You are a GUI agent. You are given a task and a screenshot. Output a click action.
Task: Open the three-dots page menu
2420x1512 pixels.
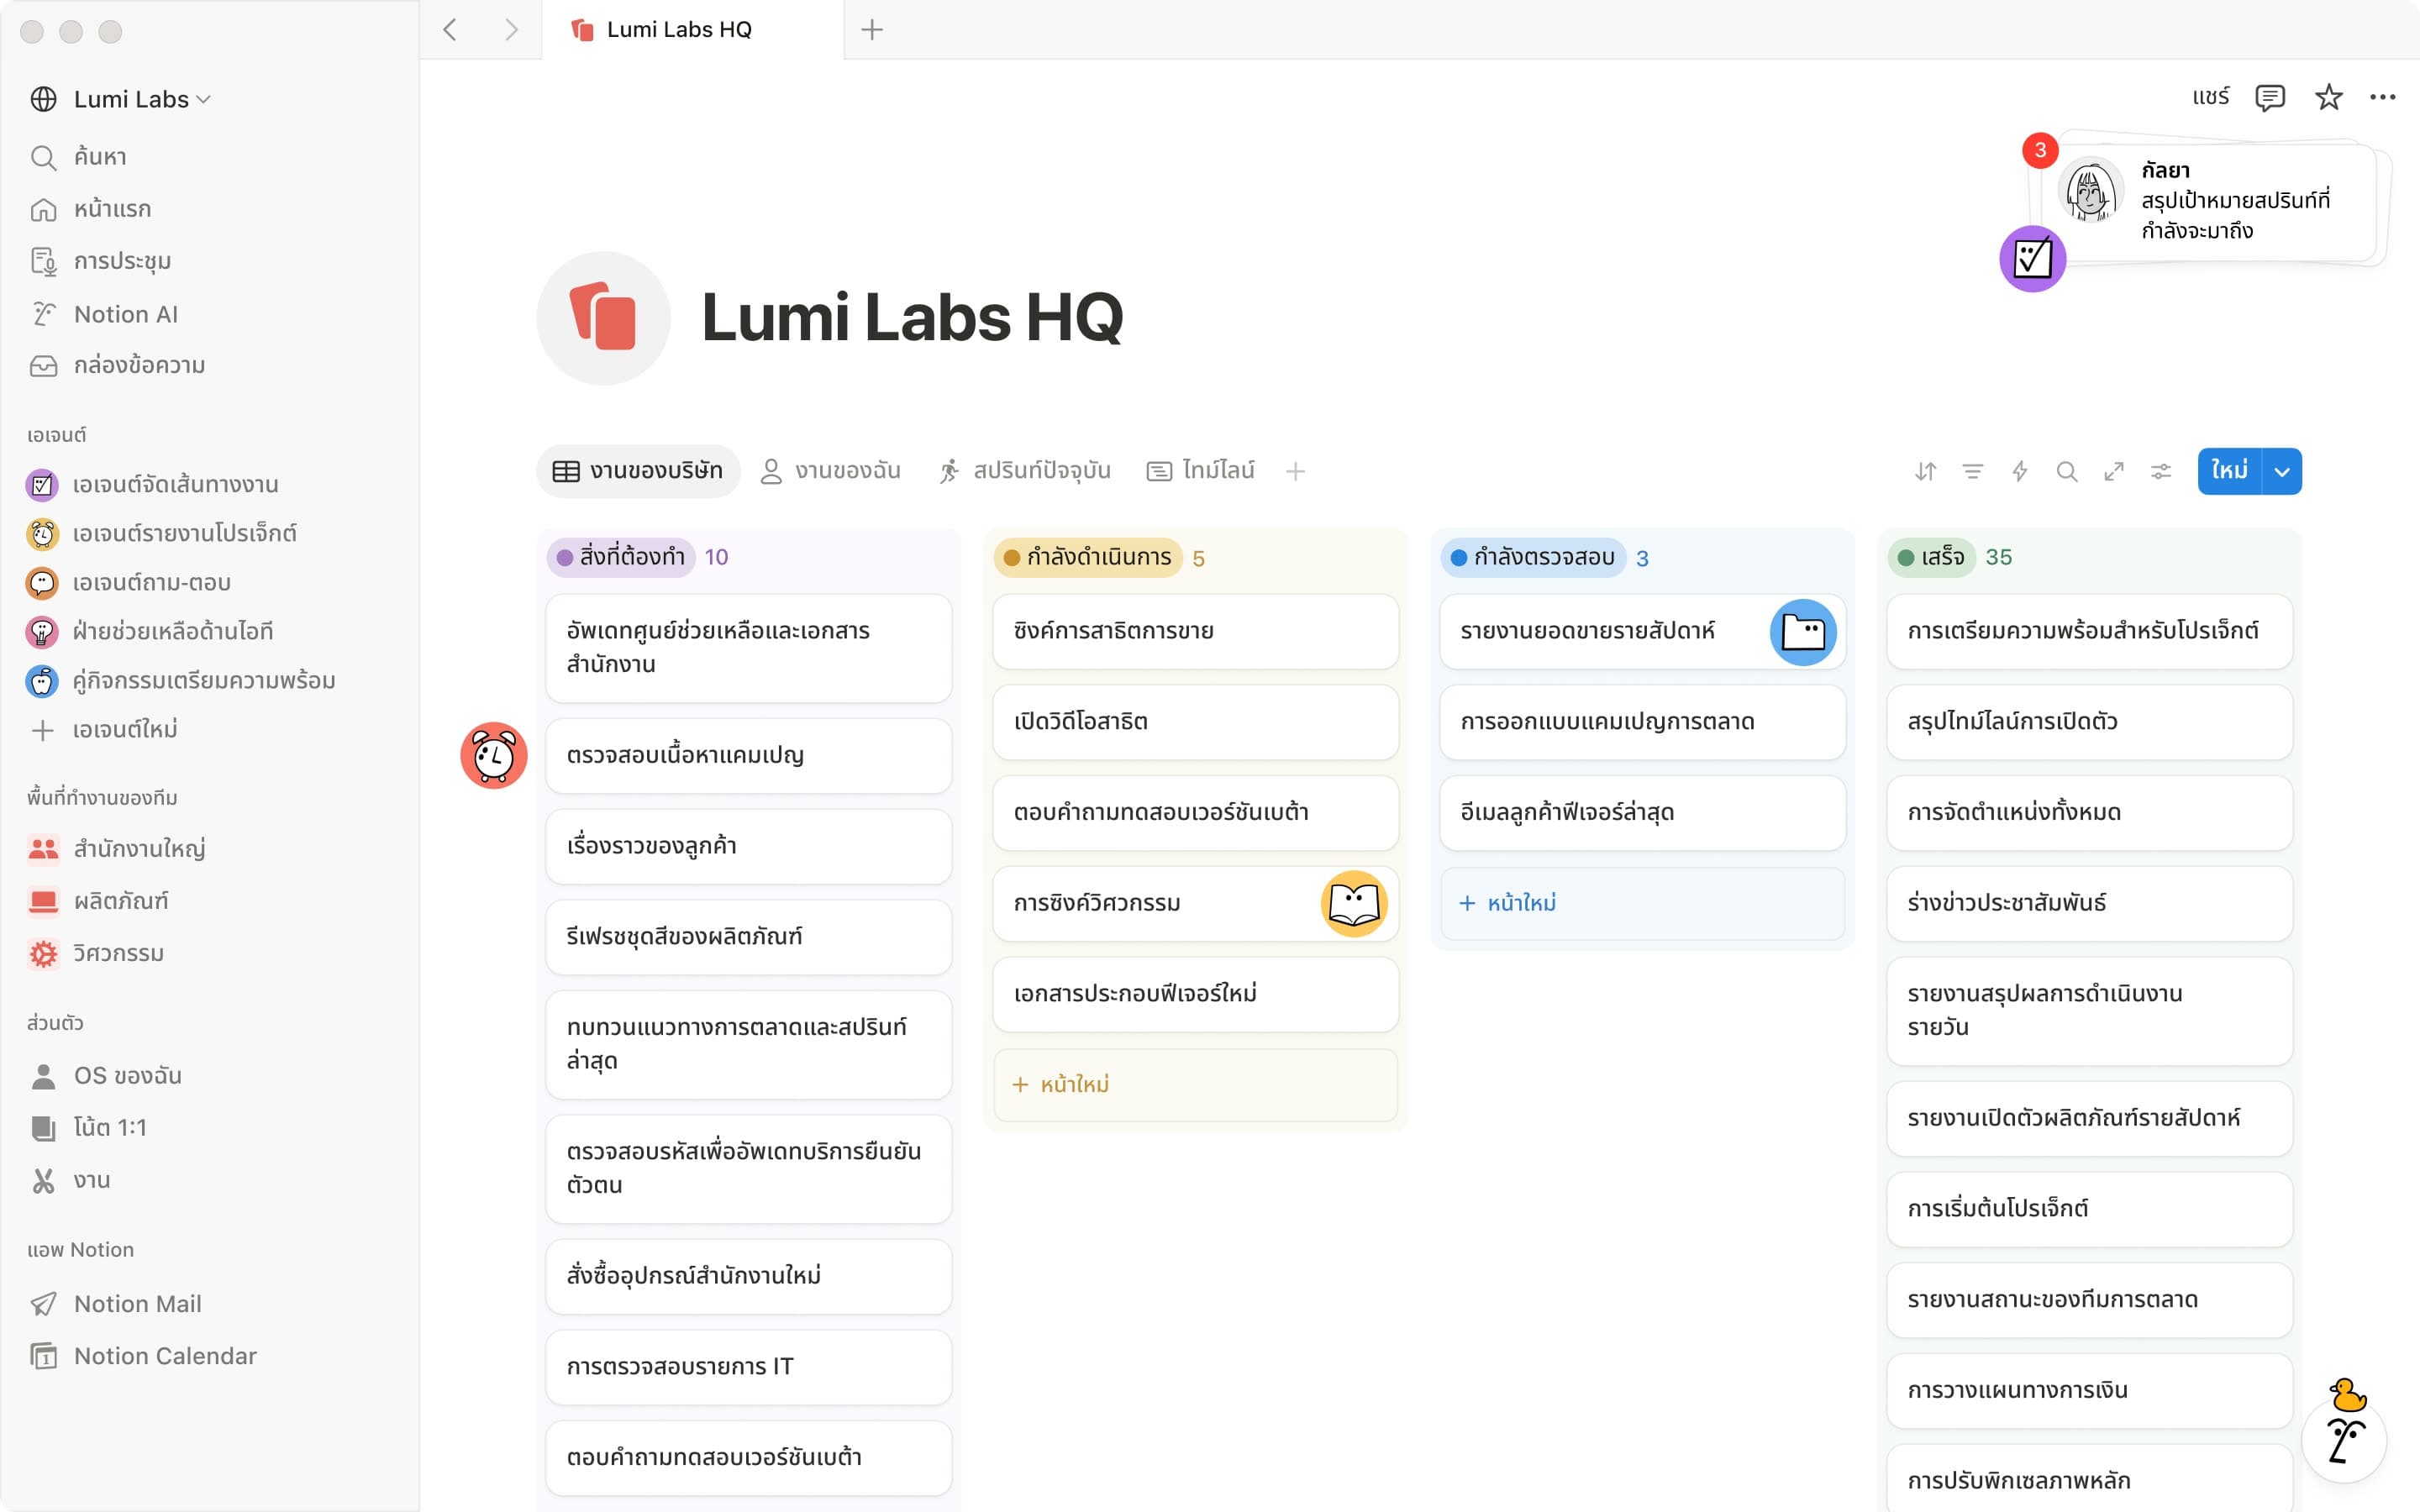pos(2382,97)
